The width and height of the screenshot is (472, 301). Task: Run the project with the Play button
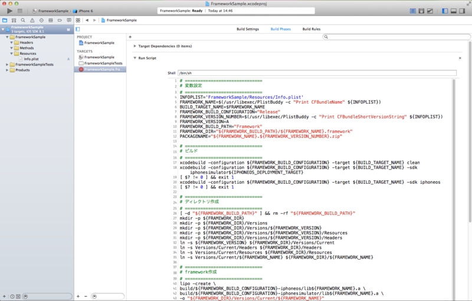click(x=9, y=11)
